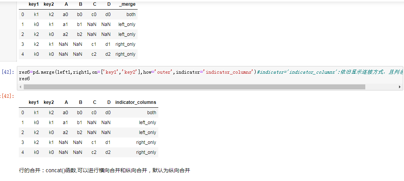Select the In [42] cell prompt
Image resolution: width=404 pixels, height=181 pixels.
[x=8, y=73]
